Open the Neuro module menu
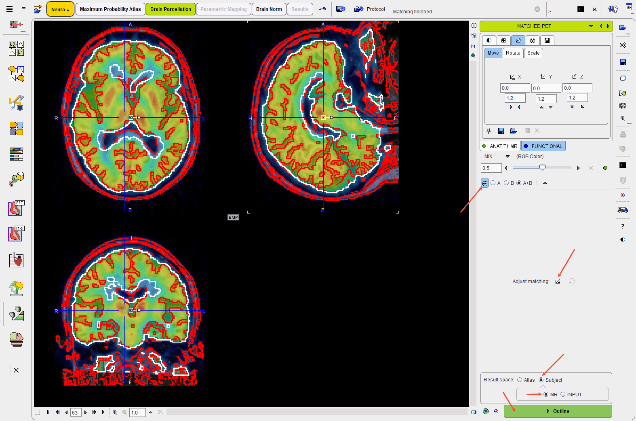This screenshot has width=636, height=421. (x=60, y=9)
